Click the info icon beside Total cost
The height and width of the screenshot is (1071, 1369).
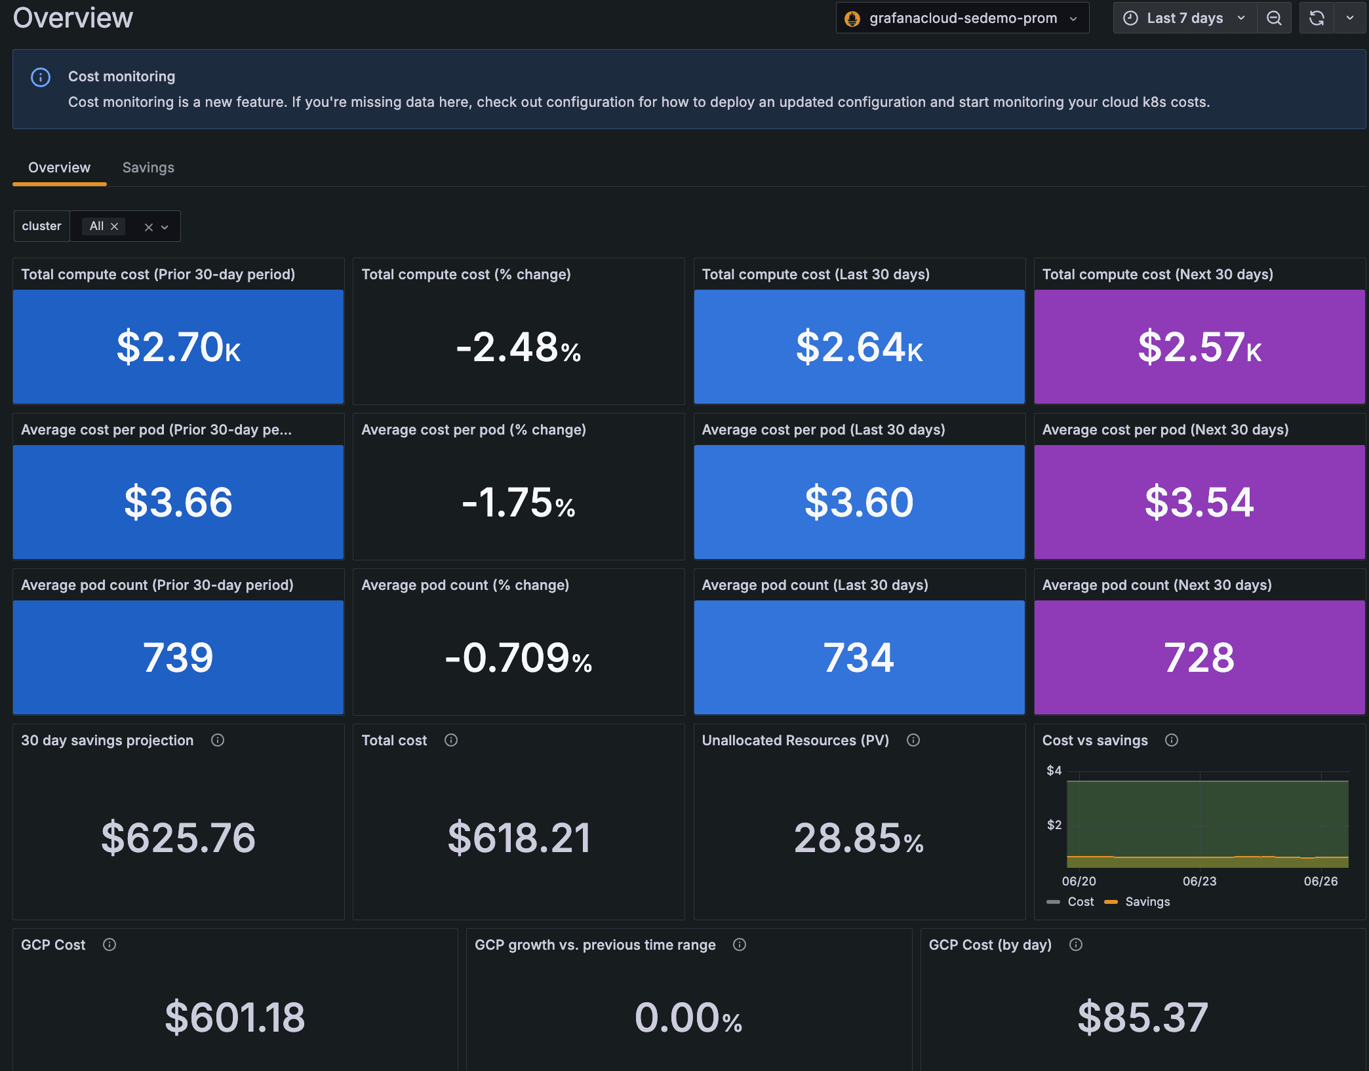tap(450, 740)
